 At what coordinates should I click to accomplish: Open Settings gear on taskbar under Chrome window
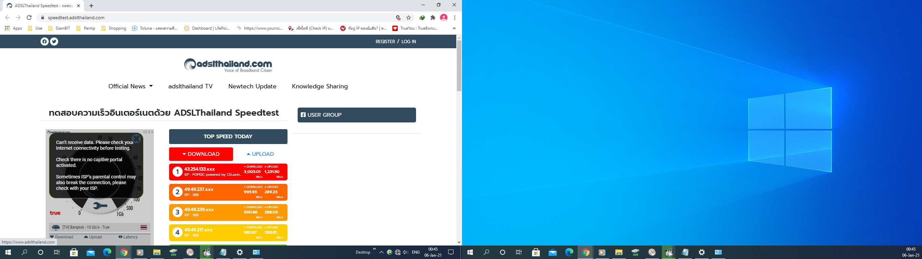pyautogui.click(x=240, y=252)
